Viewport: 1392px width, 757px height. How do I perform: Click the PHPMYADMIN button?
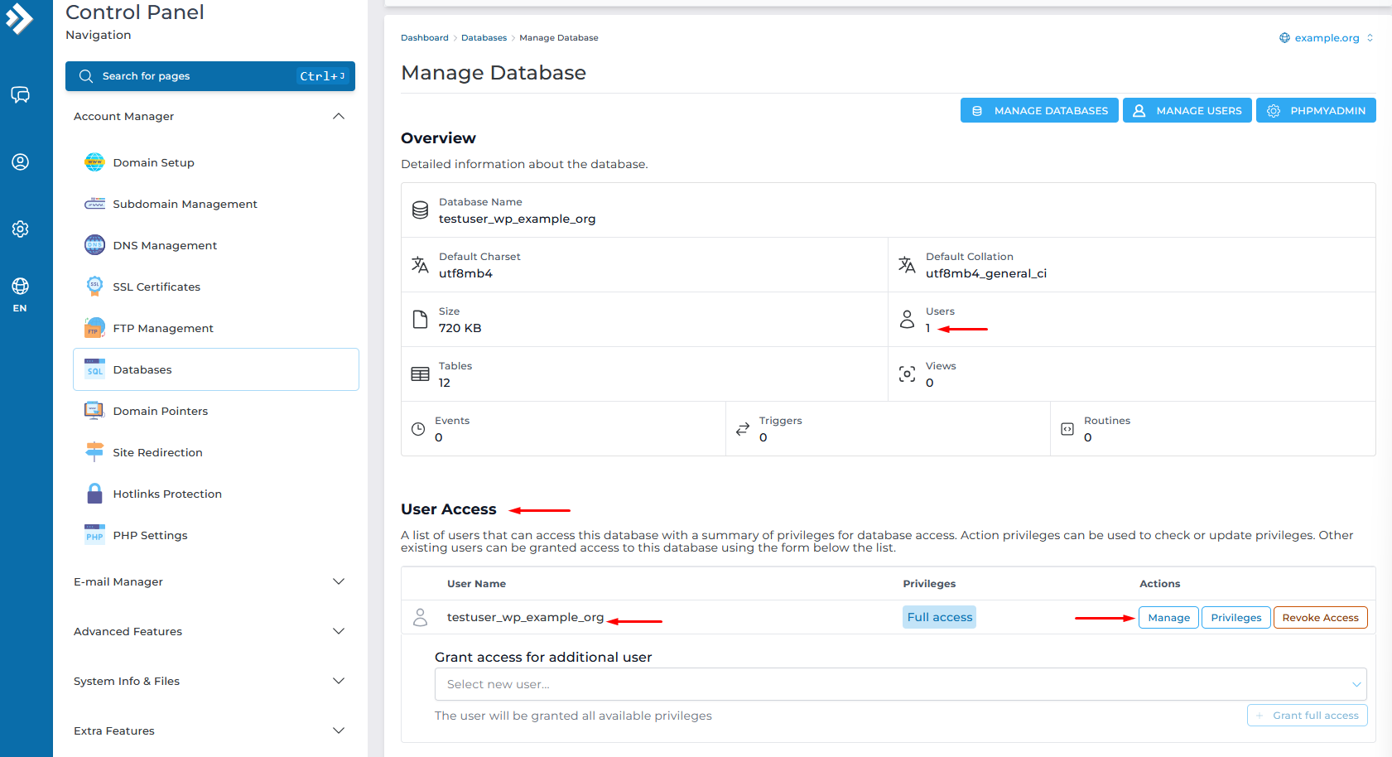pyautogui.click(x=1315, y=111)
